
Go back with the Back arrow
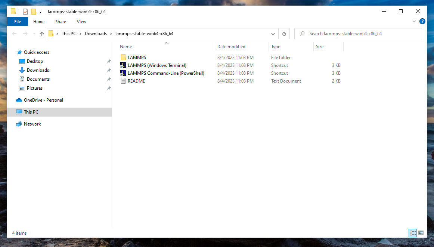click(15, 34)
